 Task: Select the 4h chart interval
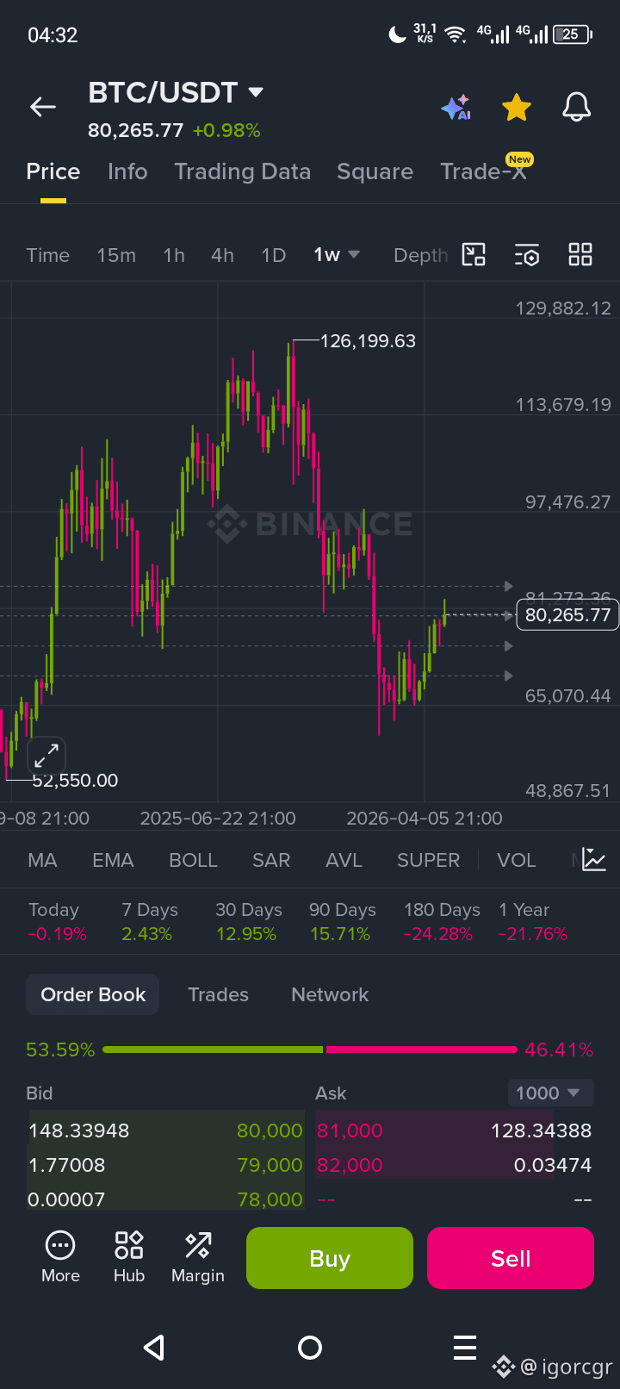coord(222,255)
